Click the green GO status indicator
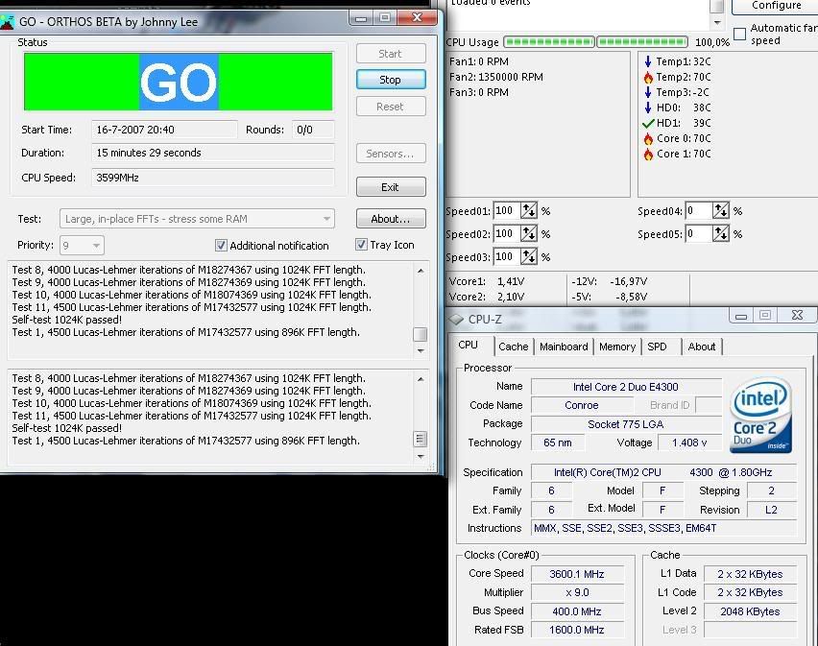The width and height of the screenshot is (818, 646). (x=179, y=82)
